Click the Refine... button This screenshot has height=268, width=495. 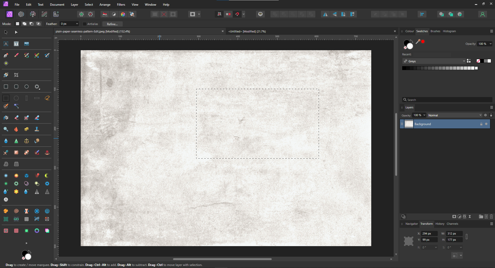112,24
